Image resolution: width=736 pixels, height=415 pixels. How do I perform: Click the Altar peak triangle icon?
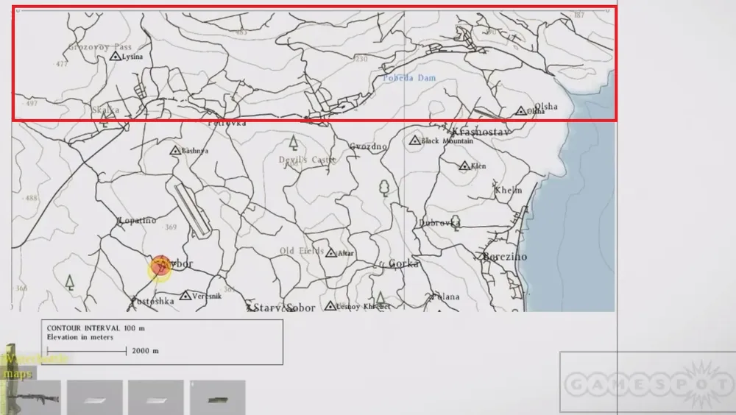coord(330,253)
